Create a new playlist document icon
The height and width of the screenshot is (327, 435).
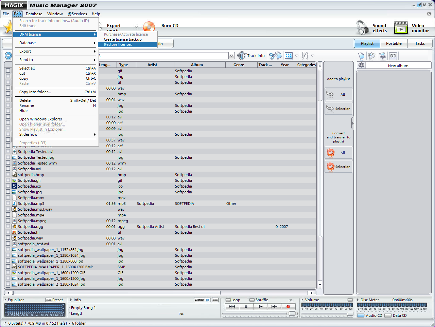(362, 56)
